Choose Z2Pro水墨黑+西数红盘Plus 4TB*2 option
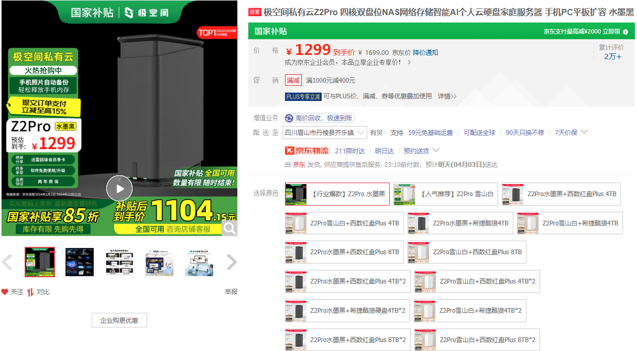637x351 pixels. [348, 281]
